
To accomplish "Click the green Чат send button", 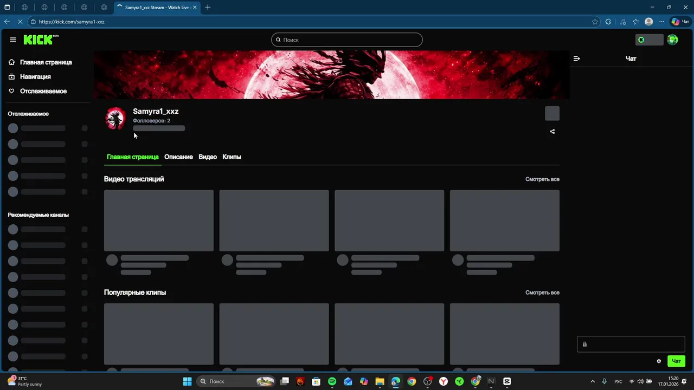I will pos(676,361).
